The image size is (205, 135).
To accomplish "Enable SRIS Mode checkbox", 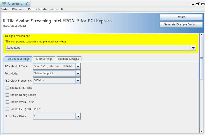I will pyautogui.click(x=7, y=88).
